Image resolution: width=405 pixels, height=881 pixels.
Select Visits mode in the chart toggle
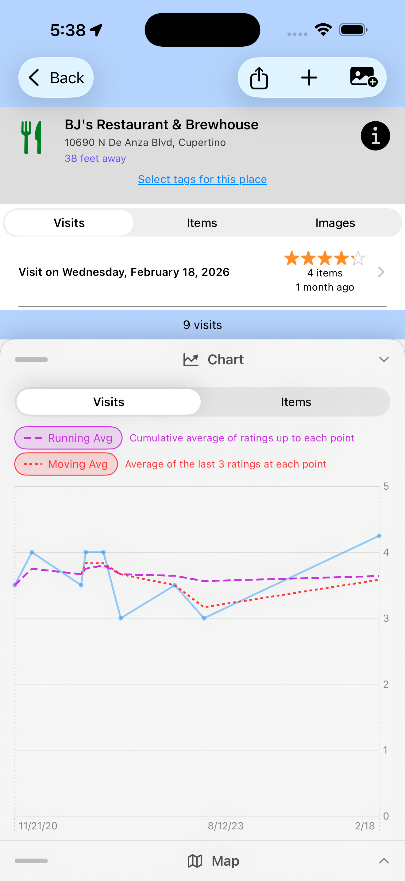[x=109, y=401]
